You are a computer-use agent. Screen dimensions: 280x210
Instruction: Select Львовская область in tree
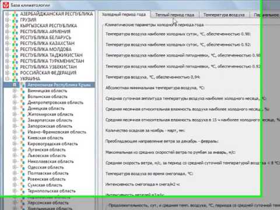[47, 155]
